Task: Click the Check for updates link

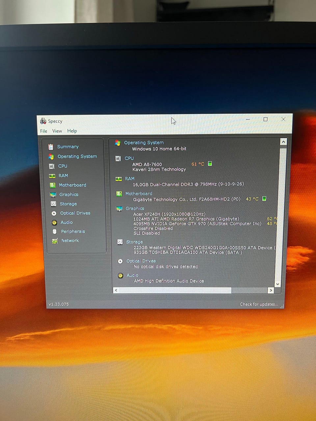Action: click(259, 304)
